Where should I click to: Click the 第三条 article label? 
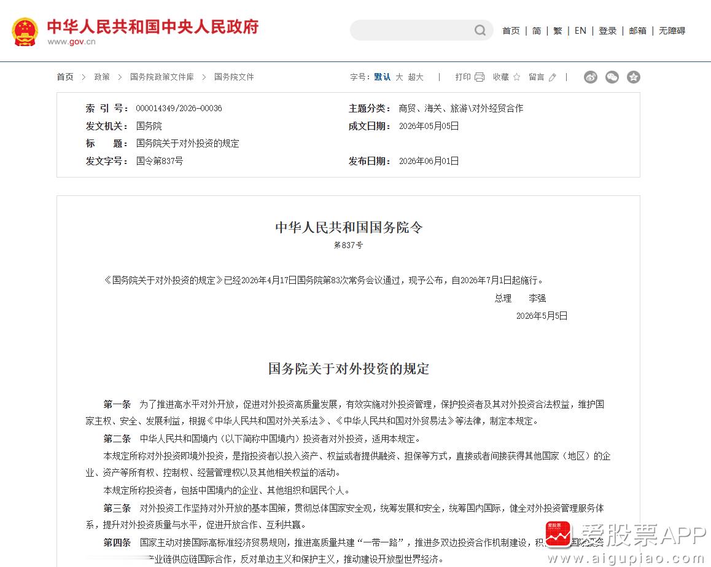[x=117, y=508]
